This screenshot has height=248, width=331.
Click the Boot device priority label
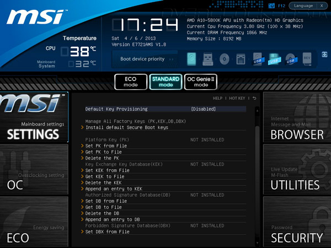tap(142, 59)
